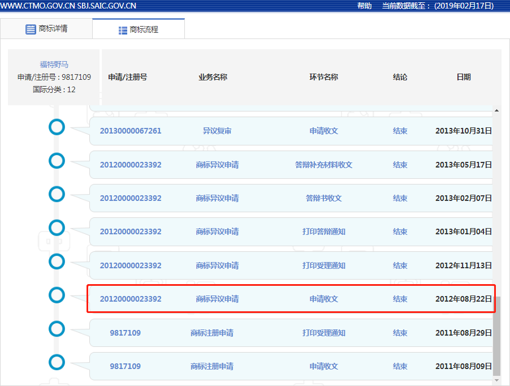Select timeline marker for 打印答辩通知 row
This screenshot has height=386, width=510.
tap(57, 228)
